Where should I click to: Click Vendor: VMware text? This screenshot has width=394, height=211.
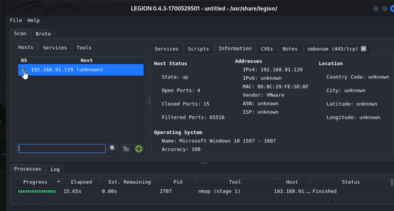coord(263,95)
